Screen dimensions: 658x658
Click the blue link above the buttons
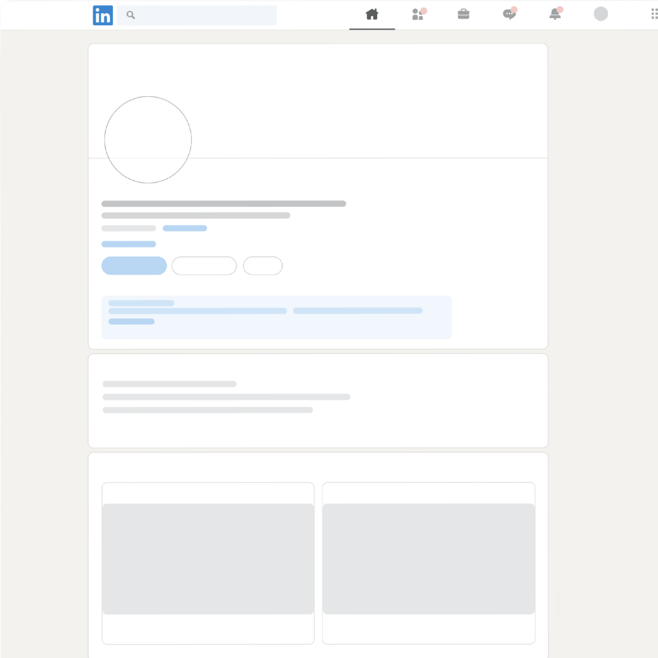128,244
